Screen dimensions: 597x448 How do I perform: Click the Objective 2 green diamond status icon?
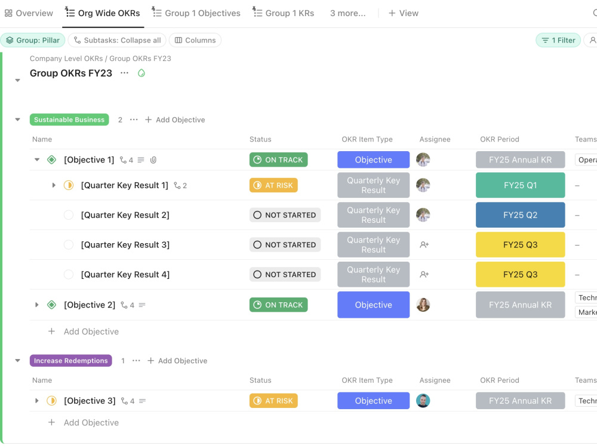(51, 305)
